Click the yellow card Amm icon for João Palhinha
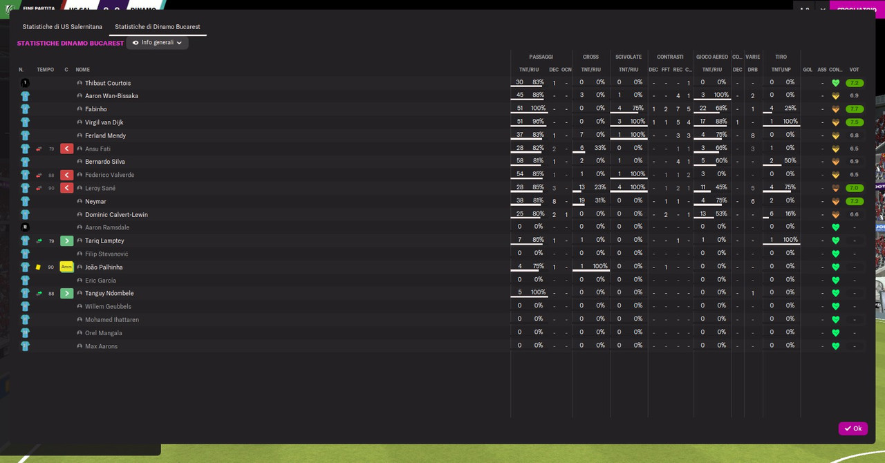This screenshot has height=463, width=885. point(66,267)
